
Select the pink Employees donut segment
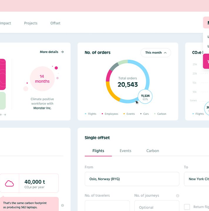click(x=109, y=76)
